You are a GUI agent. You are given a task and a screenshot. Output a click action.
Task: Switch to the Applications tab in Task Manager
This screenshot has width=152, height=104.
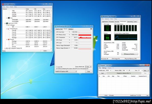[x=105, y=22]
